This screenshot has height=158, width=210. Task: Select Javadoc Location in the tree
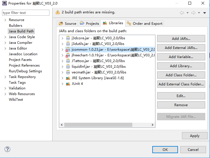[x=23, y=54]
